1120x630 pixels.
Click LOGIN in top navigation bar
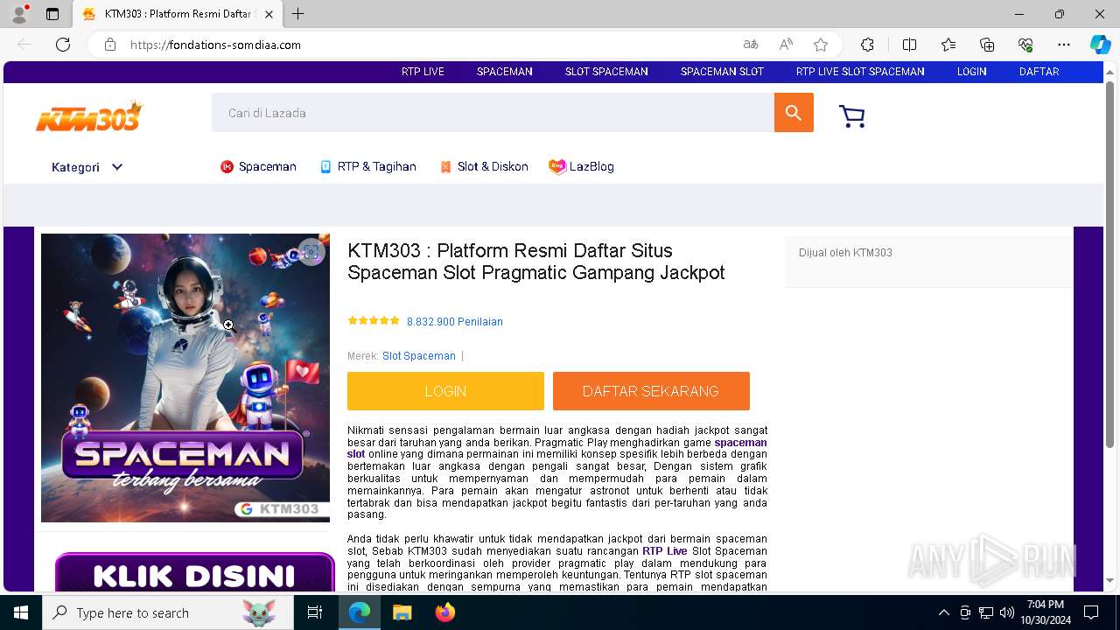point(971,72)
